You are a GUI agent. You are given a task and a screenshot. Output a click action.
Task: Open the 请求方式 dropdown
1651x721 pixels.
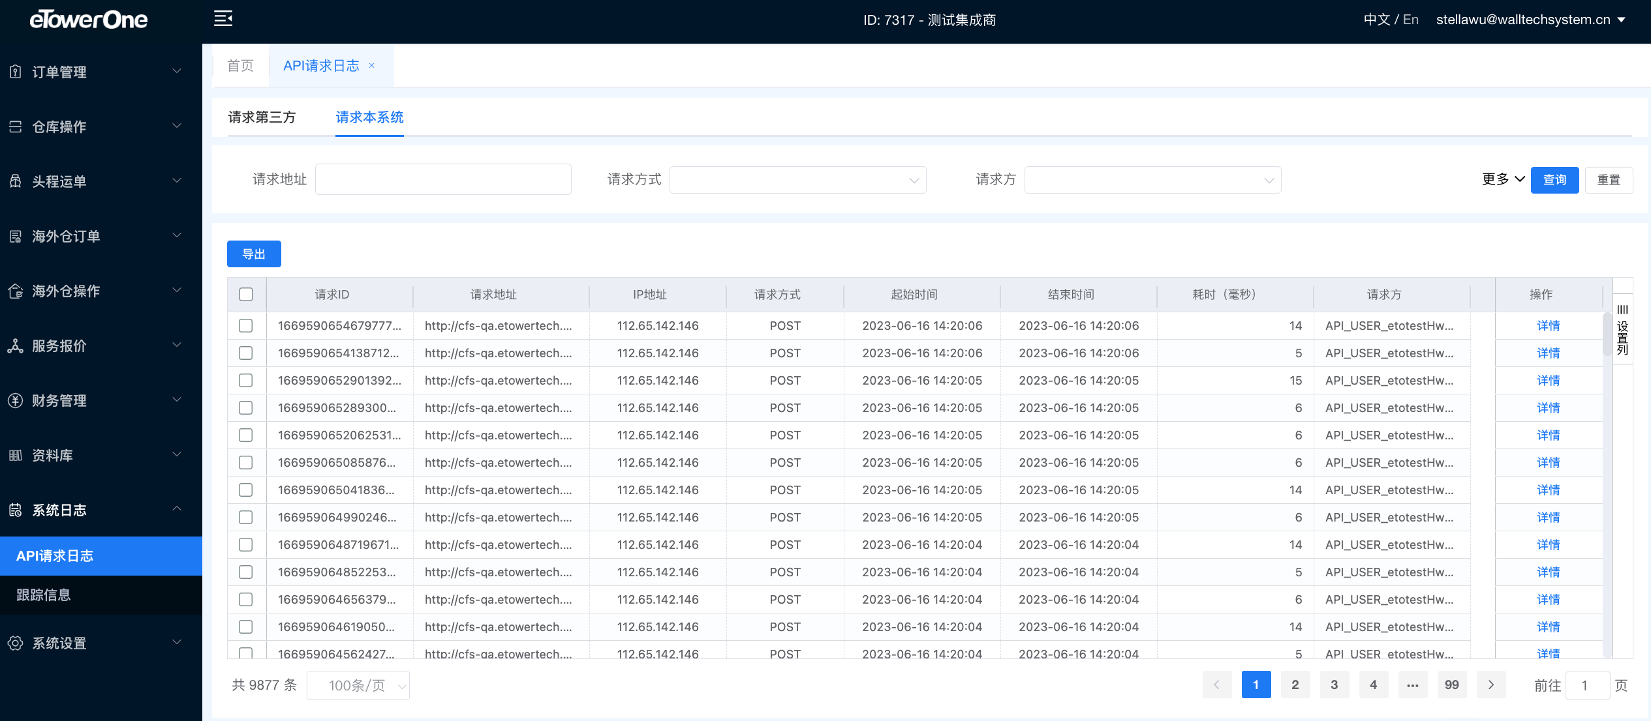797,180
